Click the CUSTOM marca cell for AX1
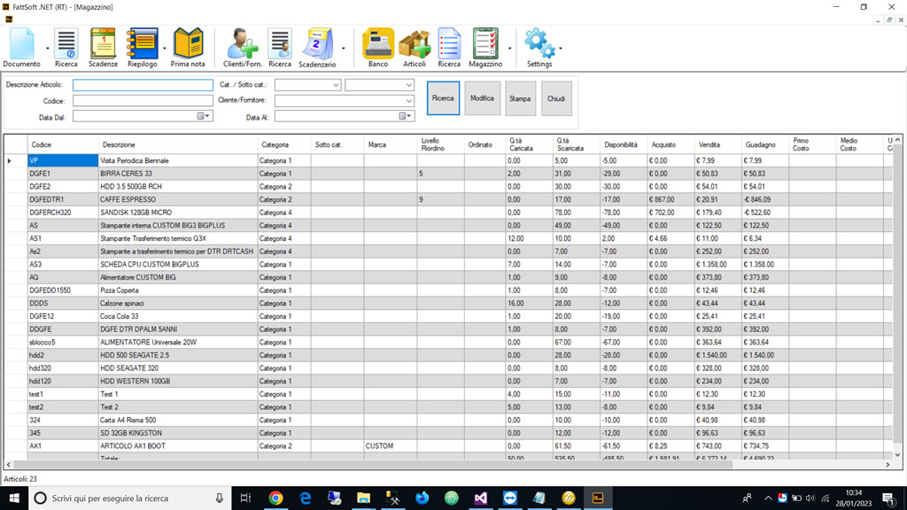Image resolution: width=907 pixels, height=510 pixels. [x=391, y=446]
